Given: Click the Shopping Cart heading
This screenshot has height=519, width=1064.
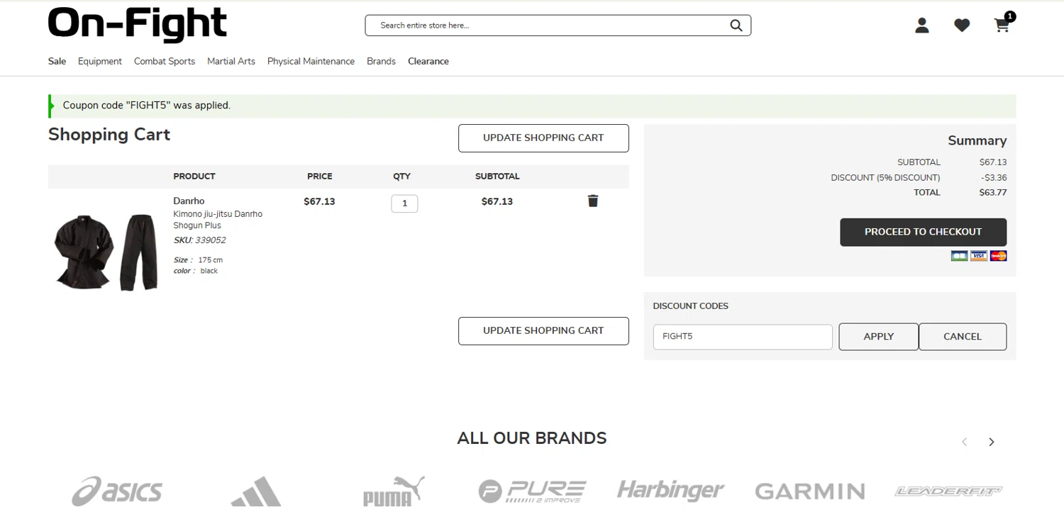Looking at the screenshot, I should click(109, 135).
